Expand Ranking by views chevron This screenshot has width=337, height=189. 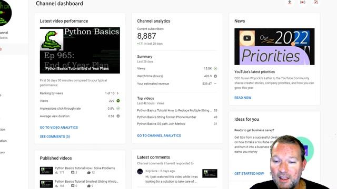[117, 93]
